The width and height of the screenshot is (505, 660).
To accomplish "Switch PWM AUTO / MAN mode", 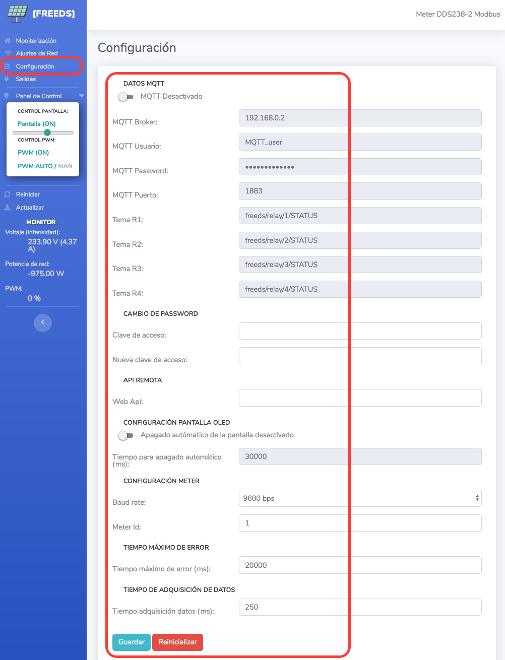I will click(45, 166).
